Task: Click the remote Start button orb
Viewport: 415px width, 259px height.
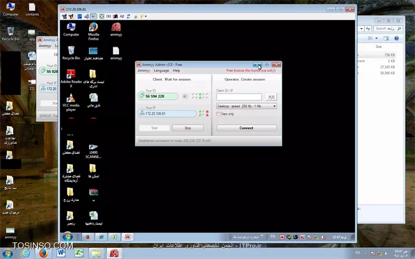Action: [68, 236]
